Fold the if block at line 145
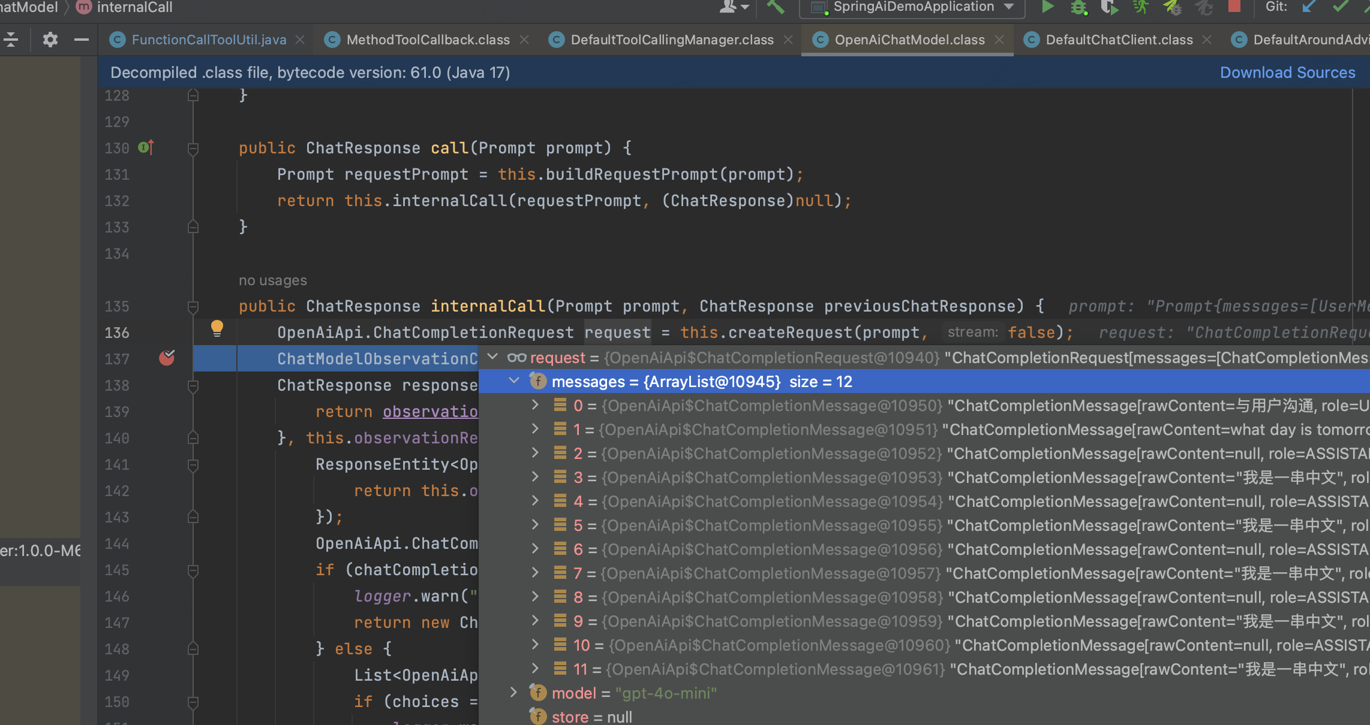 point(193,570)
